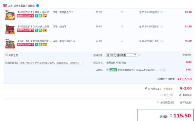
Task: Click the green 运费险 badge
Action: click(113, 70)
